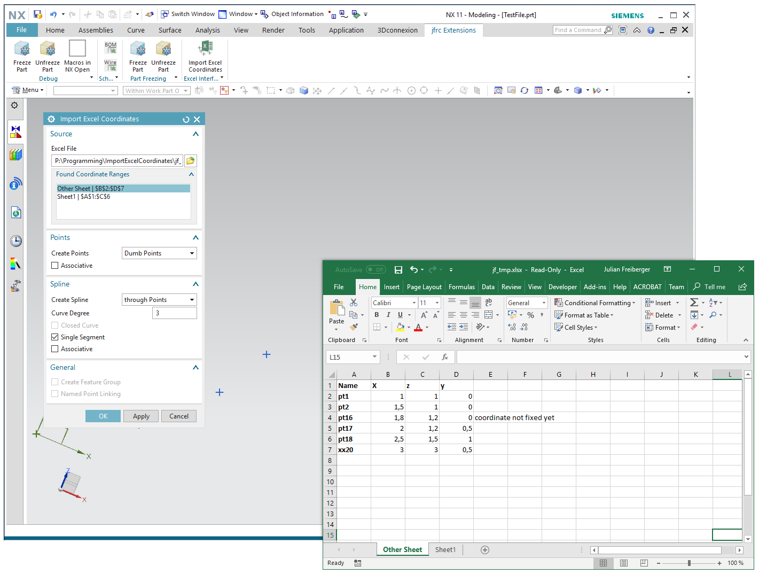Toggle Create Feature Group checkbox
Viewport: 759px width, 574px height.
coord(55,382)
